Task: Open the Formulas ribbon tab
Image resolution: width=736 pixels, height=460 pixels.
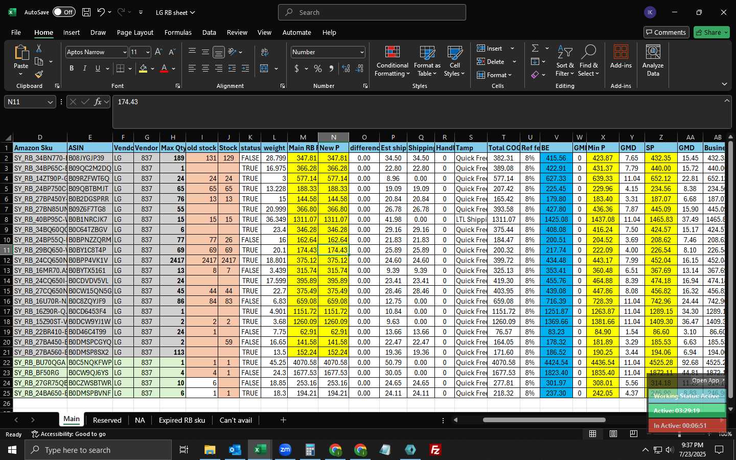Action: coord(178,32)
